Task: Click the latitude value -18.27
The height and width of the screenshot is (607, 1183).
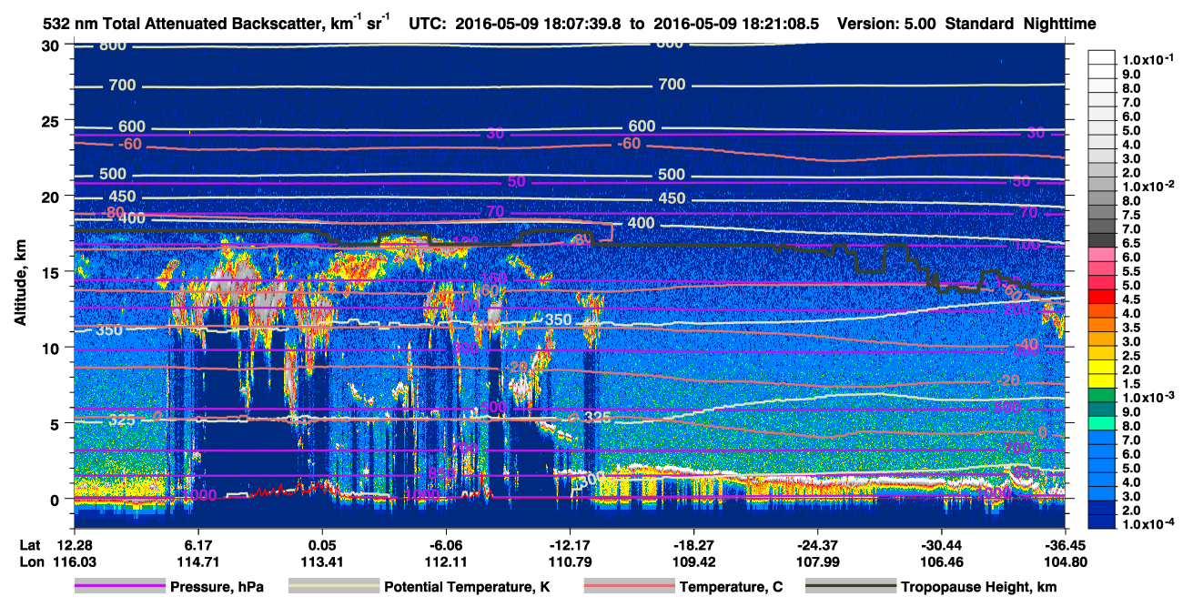Action: tap(693, 544)
